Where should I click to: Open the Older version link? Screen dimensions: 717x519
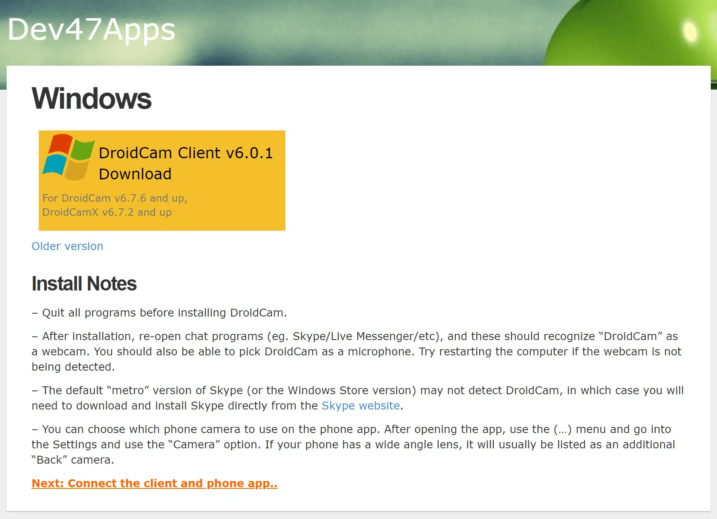click(67, 246)
